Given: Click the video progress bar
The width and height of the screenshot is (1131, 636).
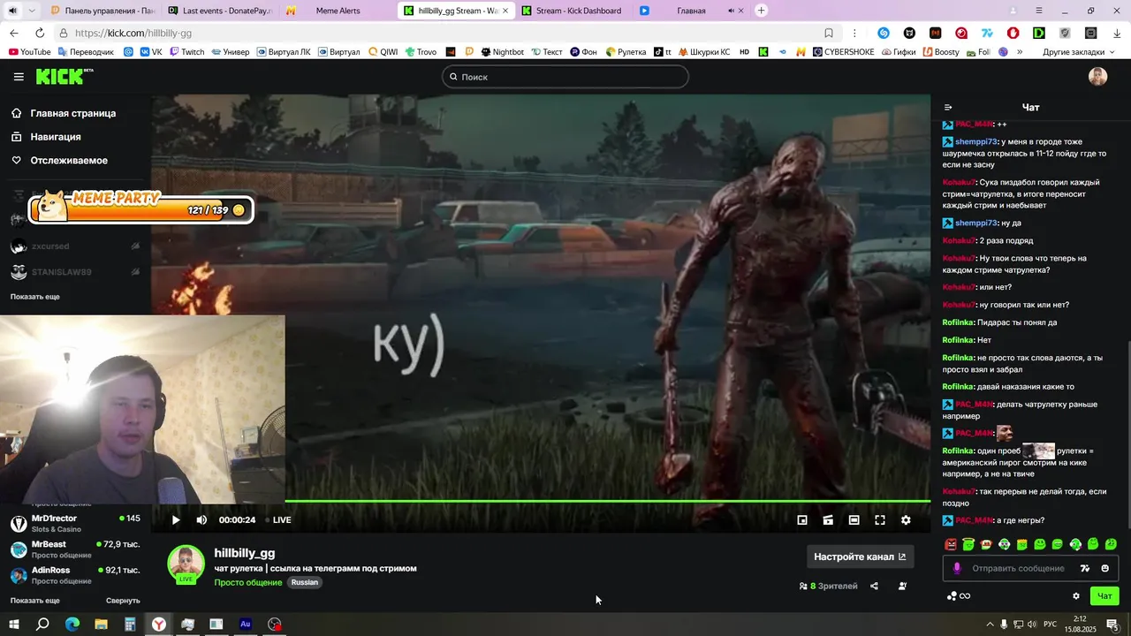Looking at the screenshot, I should tap(607, 502).
